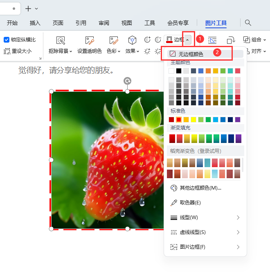The image size is (270, 272).
Task: Select 无边框颜色 option
Action: (205, 54)
